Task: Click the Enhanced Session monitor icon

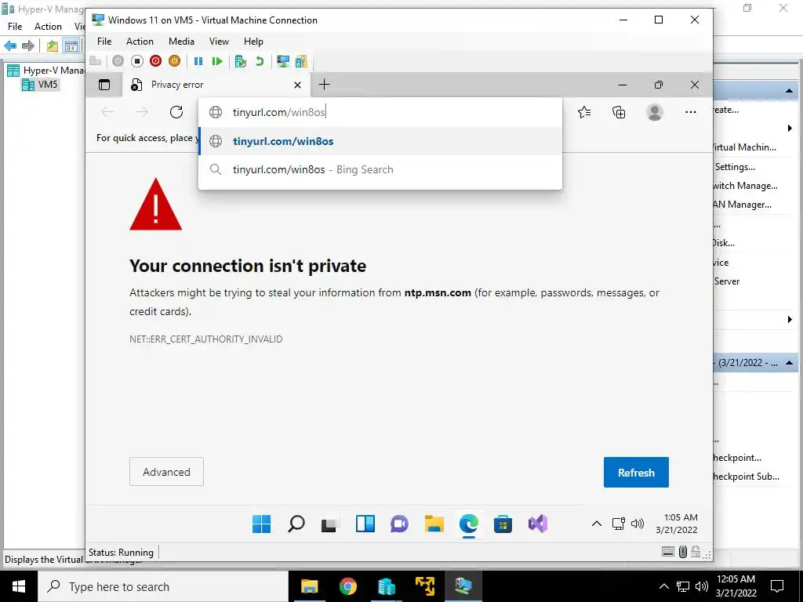Action: [282, 61]
